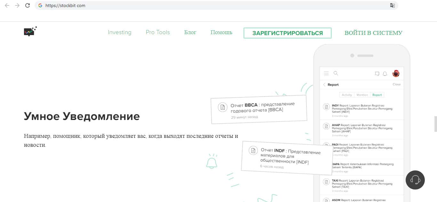Open the Investing menu
Screen dimensions: 437x202
[x=120, y=32]
